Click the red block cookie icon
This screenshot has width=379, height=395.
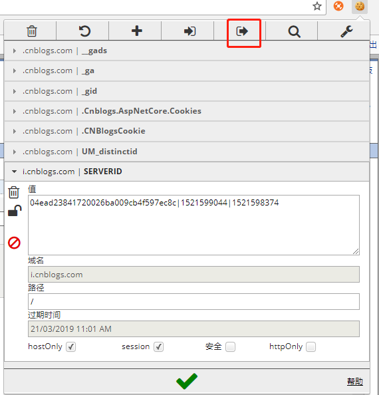tap(14, 243)
